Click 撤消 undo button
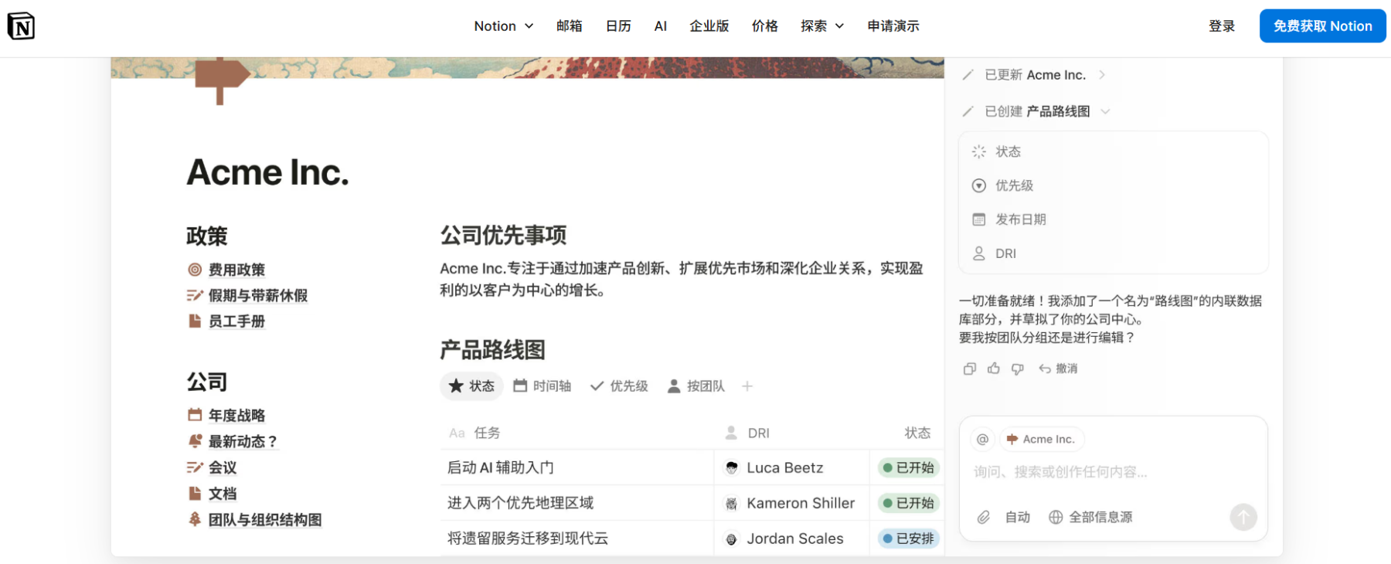Image resolution: width=1391 pixels, height=564 pixels. pyautogui.click(x=1058, y=369)
